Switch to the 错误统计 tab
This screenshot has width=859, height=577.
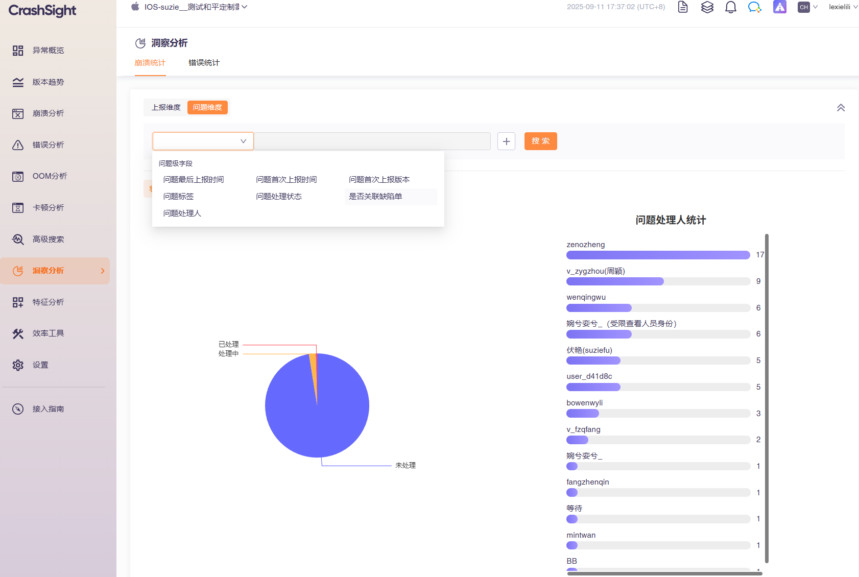pos(204,63)
